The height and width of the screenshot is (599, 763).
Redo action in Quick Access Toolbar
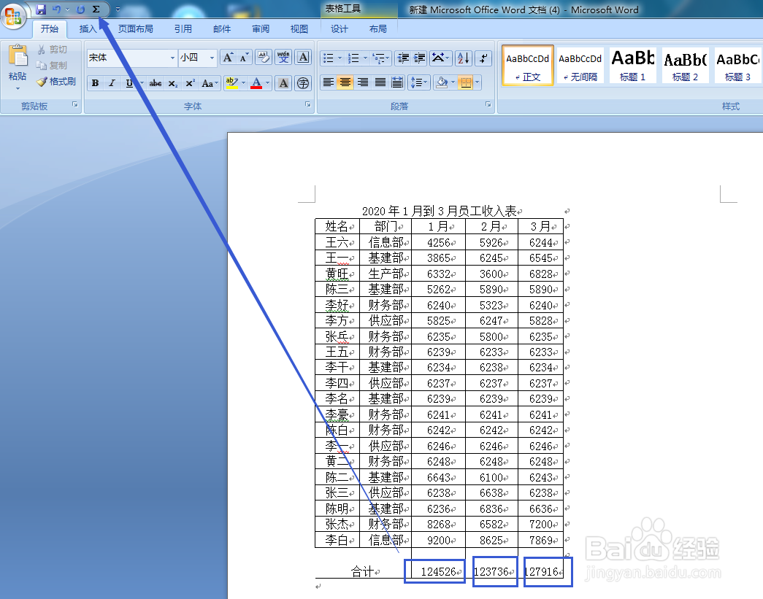coord(81,9)
